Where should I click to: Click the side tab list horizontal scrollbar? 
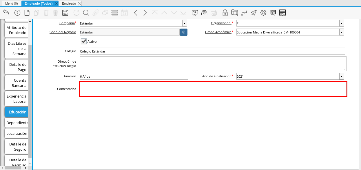coord(13,167)
